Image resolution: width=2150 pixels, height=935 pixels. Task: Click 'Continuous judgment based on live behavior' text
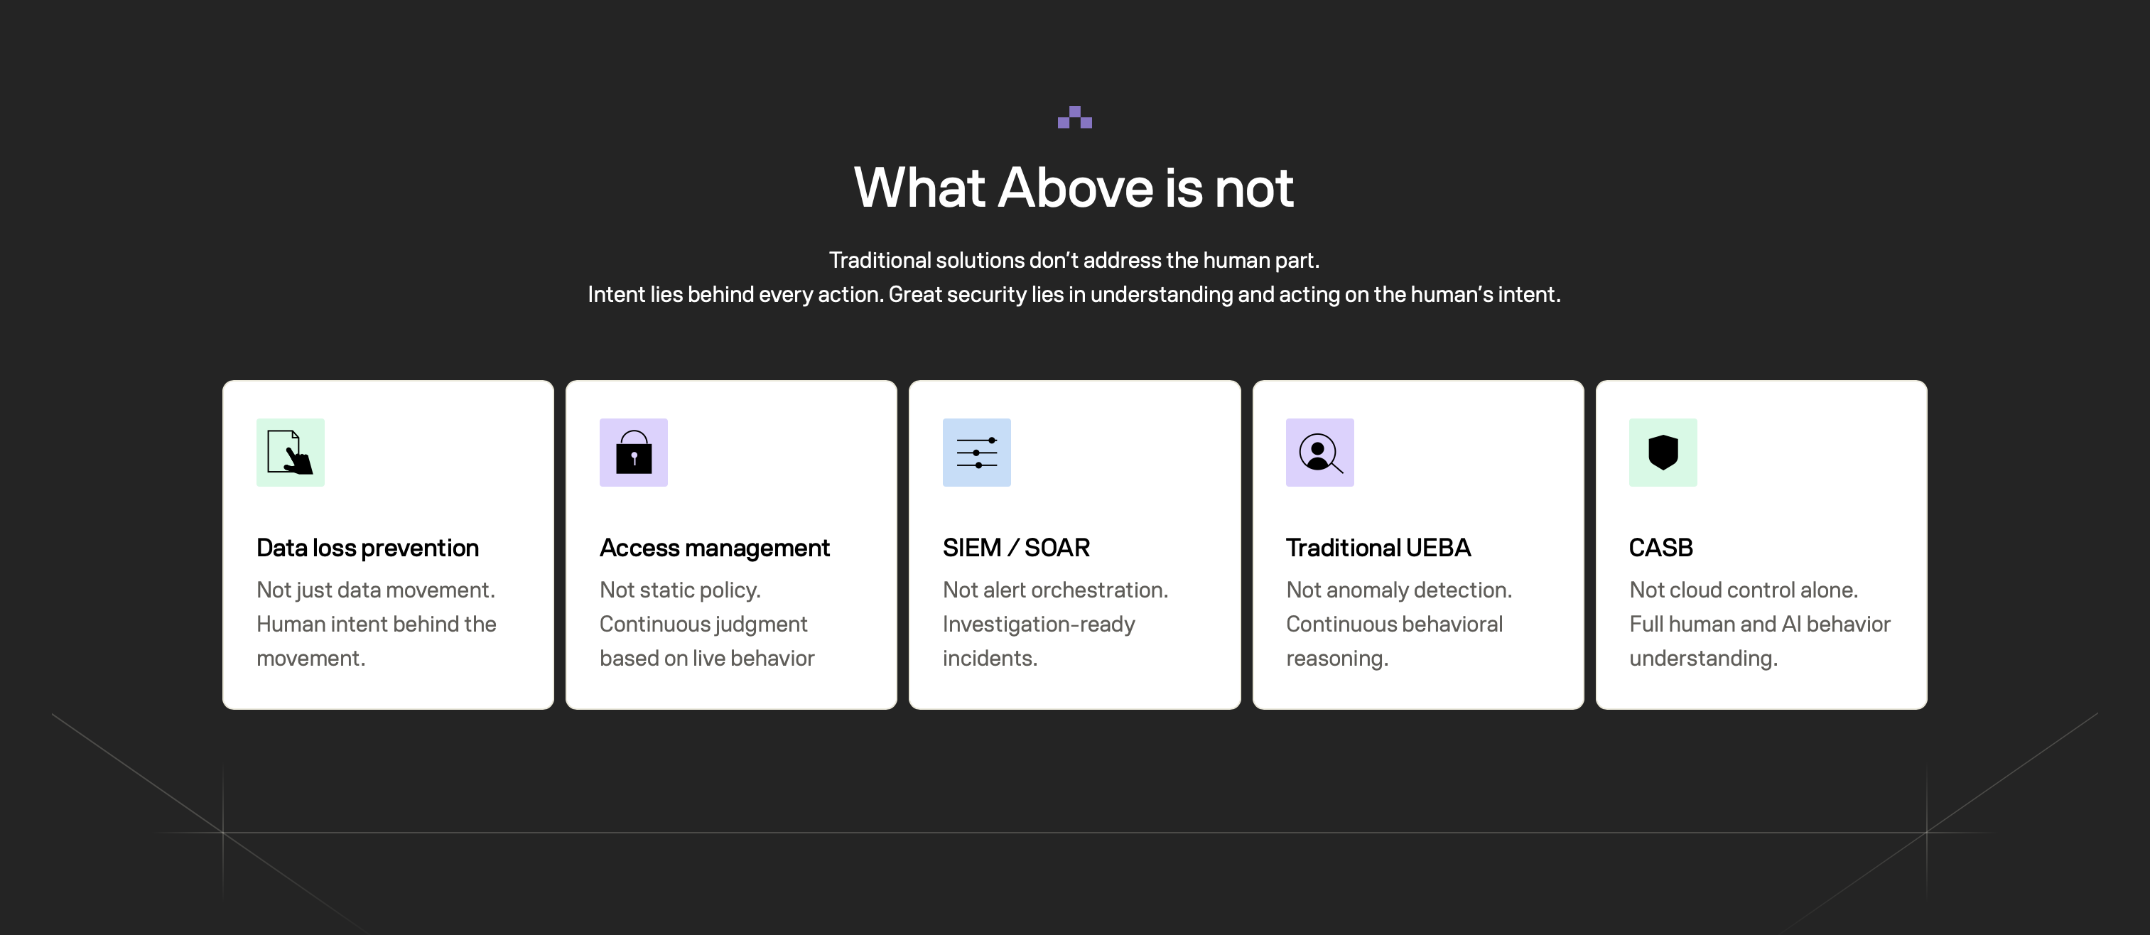click(706, 641)
